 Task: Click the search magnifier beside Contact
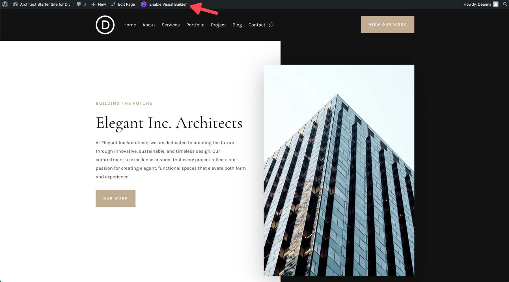click(x=271, y=25)
